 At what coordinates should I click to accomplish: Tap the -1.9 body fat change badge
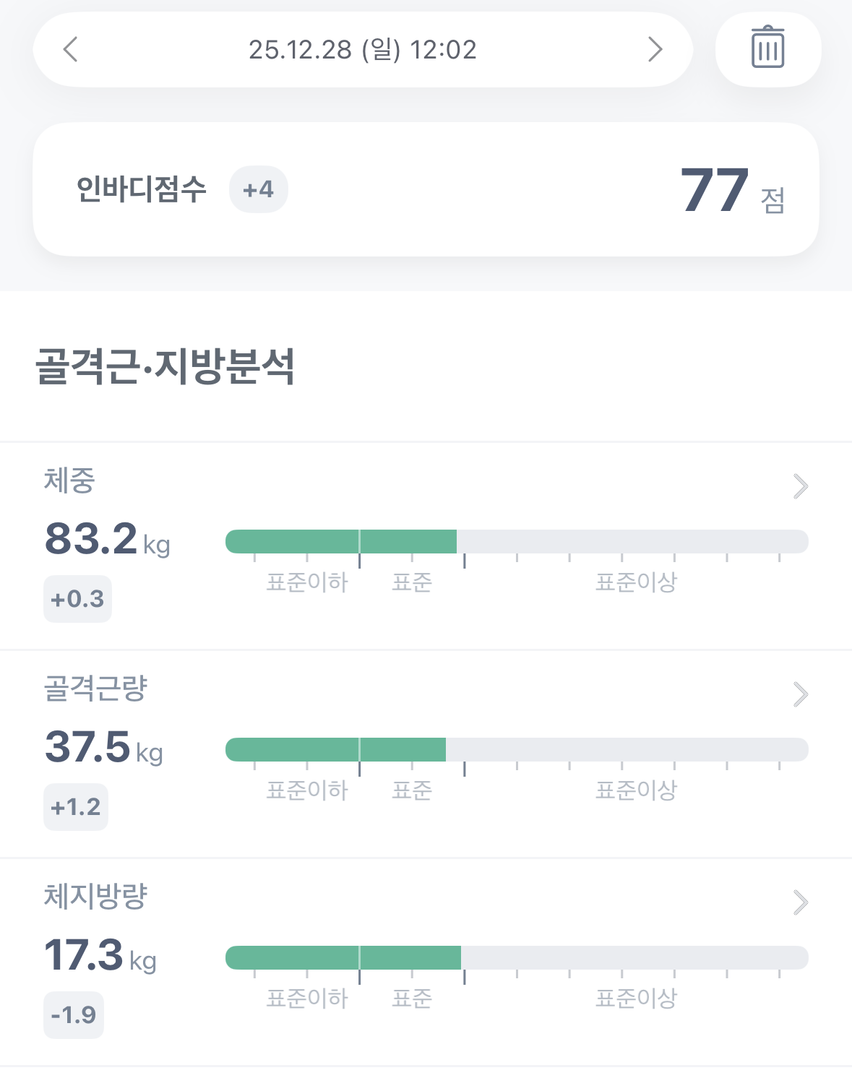(74, 1015)
